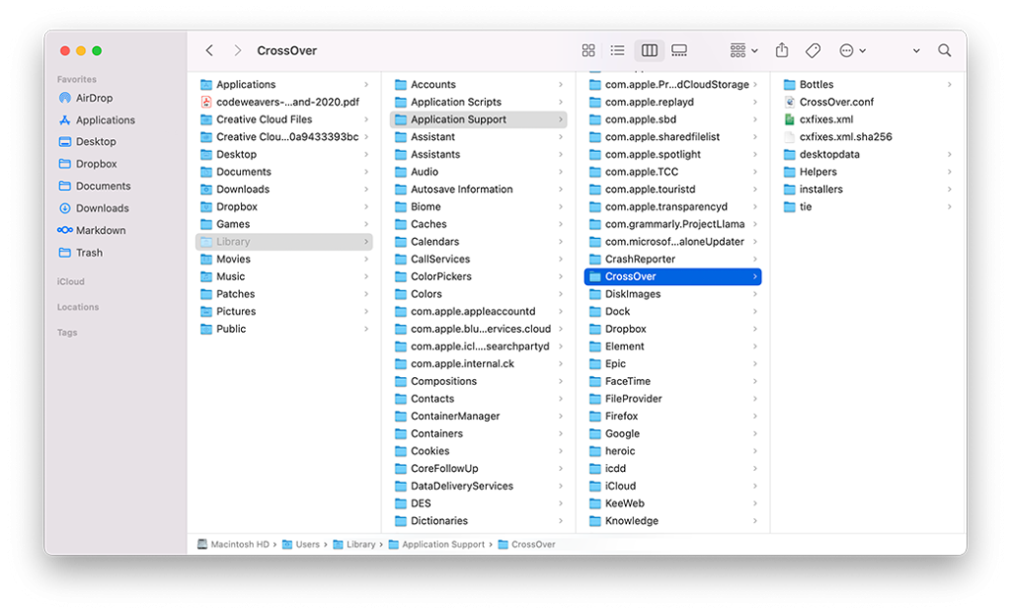Switch to icon view in toolbar

[x=588, y=50]
